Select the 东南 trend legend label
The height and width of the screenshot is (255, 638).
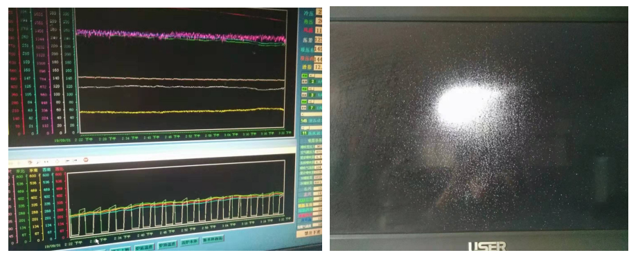tap(33, 170)
